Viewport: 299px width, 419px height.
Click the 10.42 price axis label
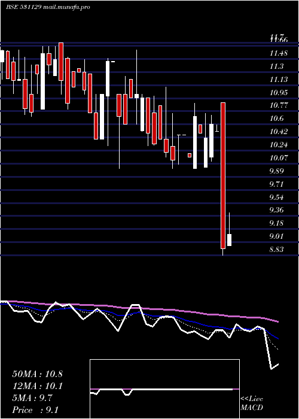click(x=279, y=131)
